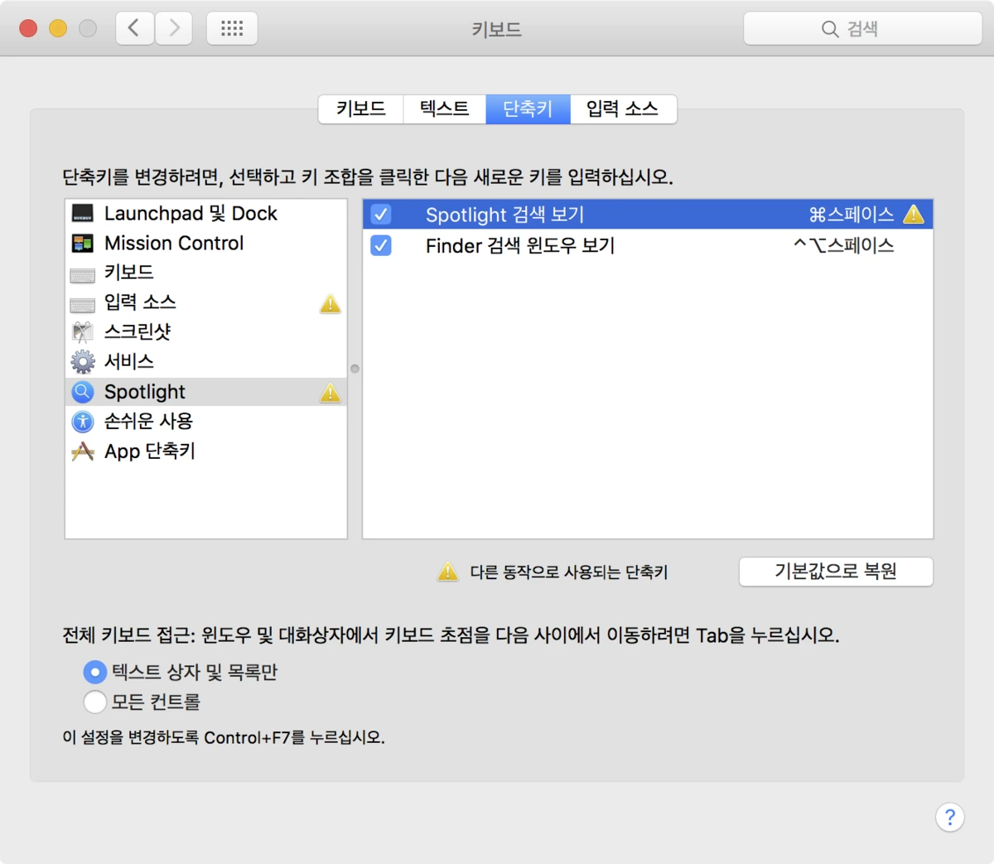Select 서비스 category row
The height and width of the screenshot is (864, 994).
[206, 362]
